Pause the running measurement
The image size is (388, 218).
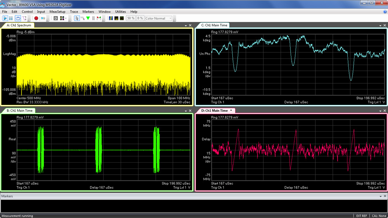pyautogui.click(x=12, y=18)
